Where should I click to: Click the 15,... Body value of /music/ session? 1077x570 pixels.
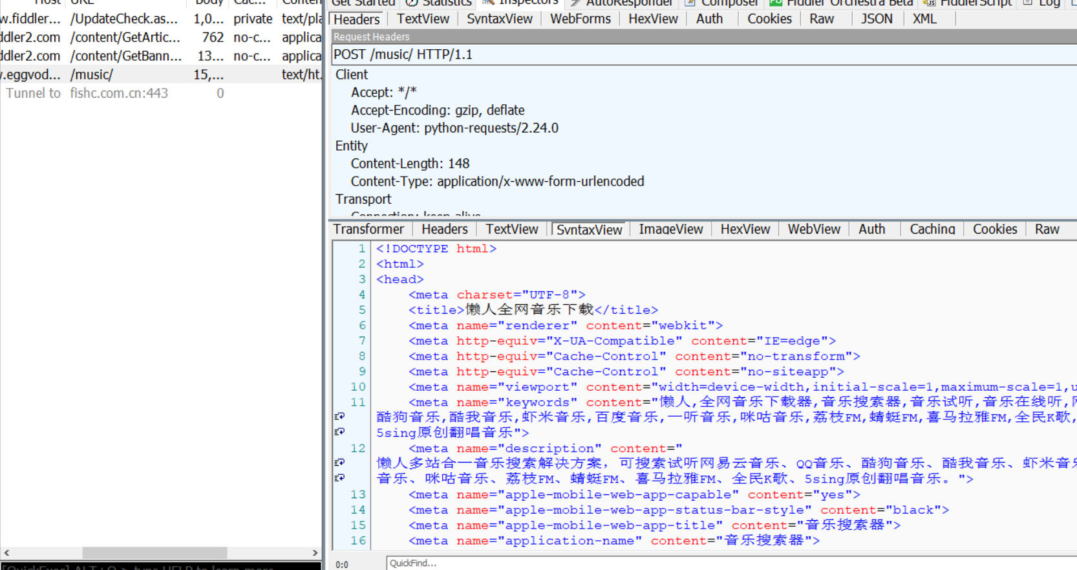[x=208, y=74]
